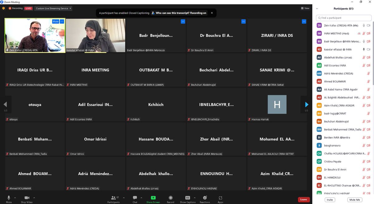Select Hasnaa Harrak avatar tile
The width and height of the screenshot is (374, 204).
pos(277,105)
